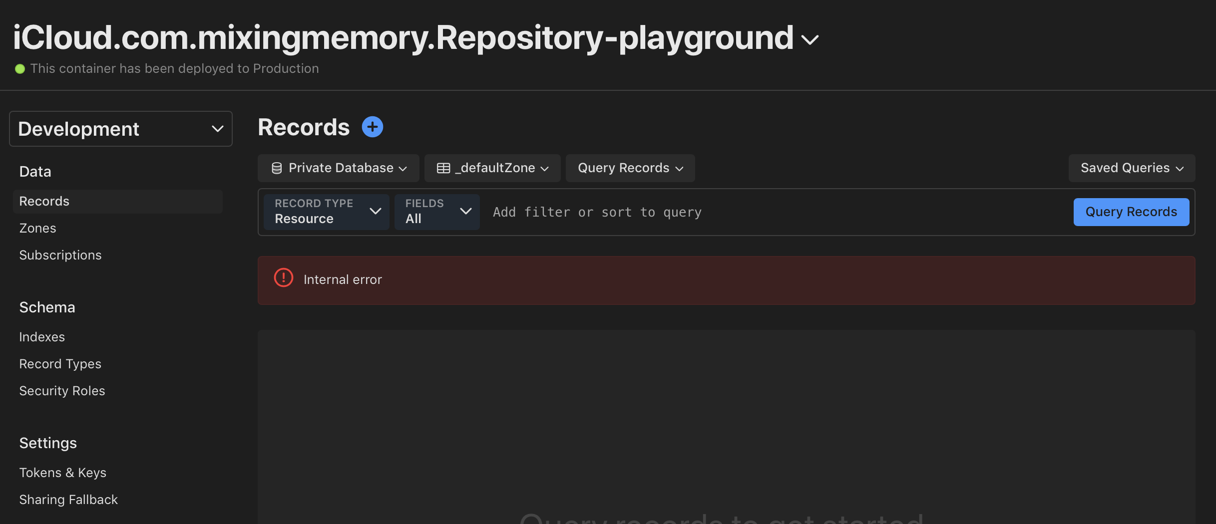Open the Query Records mode dropdown
Viewport: 1216px width, 524px height.
[x=630, y=168]
